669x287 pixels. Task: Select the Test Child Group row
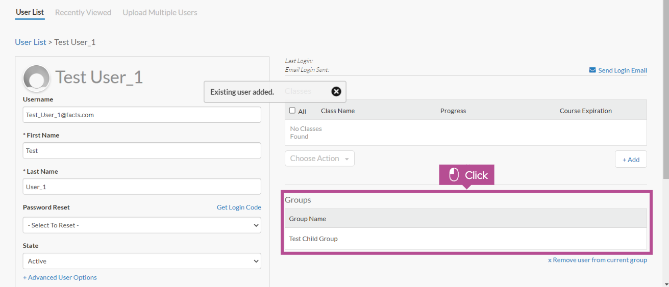(466, 239)
